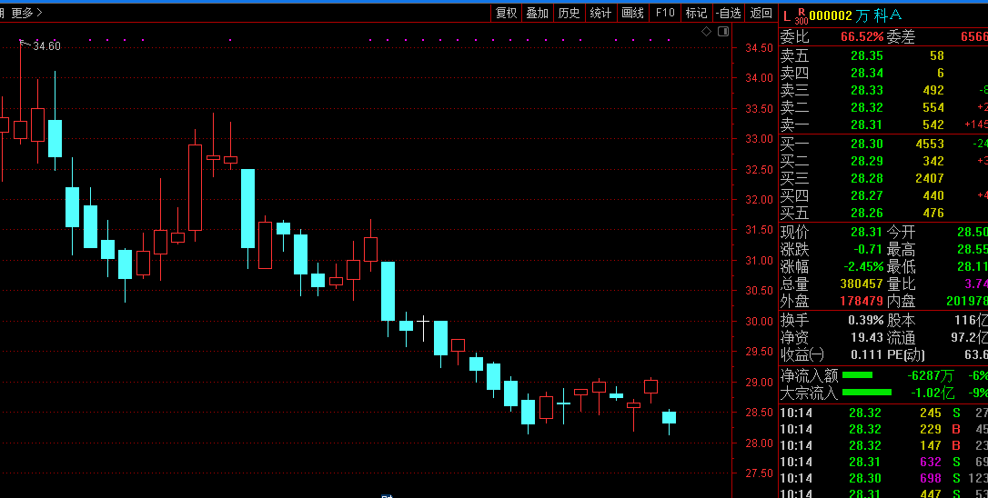The image size is (988, 498).
Task: Click the 33.00 price axis label
Action: point(759,139)
